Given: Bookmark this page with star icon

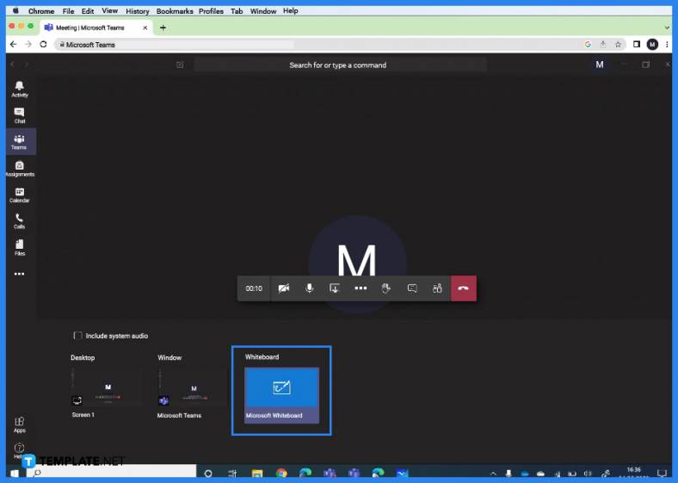Looking at the screenshot, I should pyautogui.click(x=618, y=44).
